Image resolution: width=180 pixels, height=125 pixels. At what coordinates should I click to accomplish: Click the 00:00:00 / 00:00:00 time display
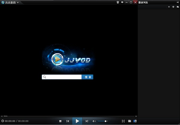coord(16,121)
